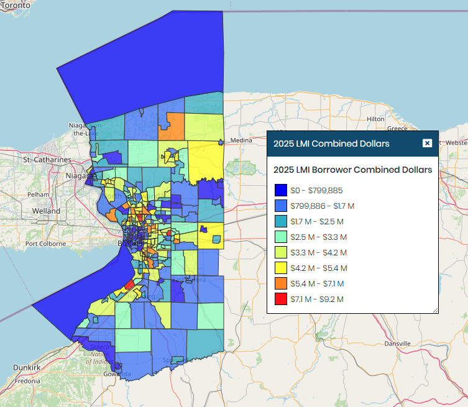Click the $799,886 - $1.7 M blue swatch
Image resolution: width=468 pixels, height=407 pixels.
click(280, 206)
